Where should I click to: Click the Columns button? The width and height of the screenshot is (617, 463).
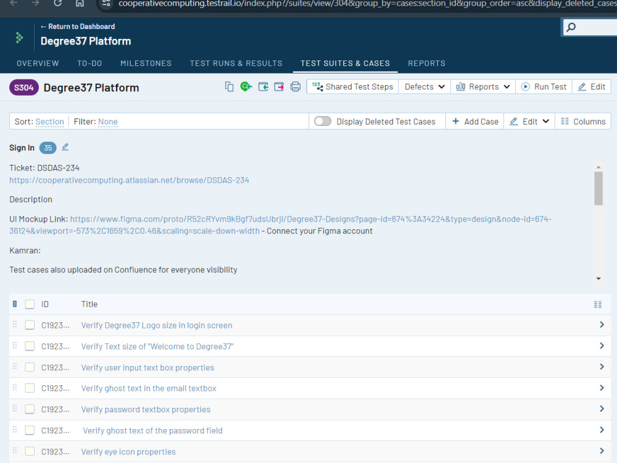pos(583,121)
